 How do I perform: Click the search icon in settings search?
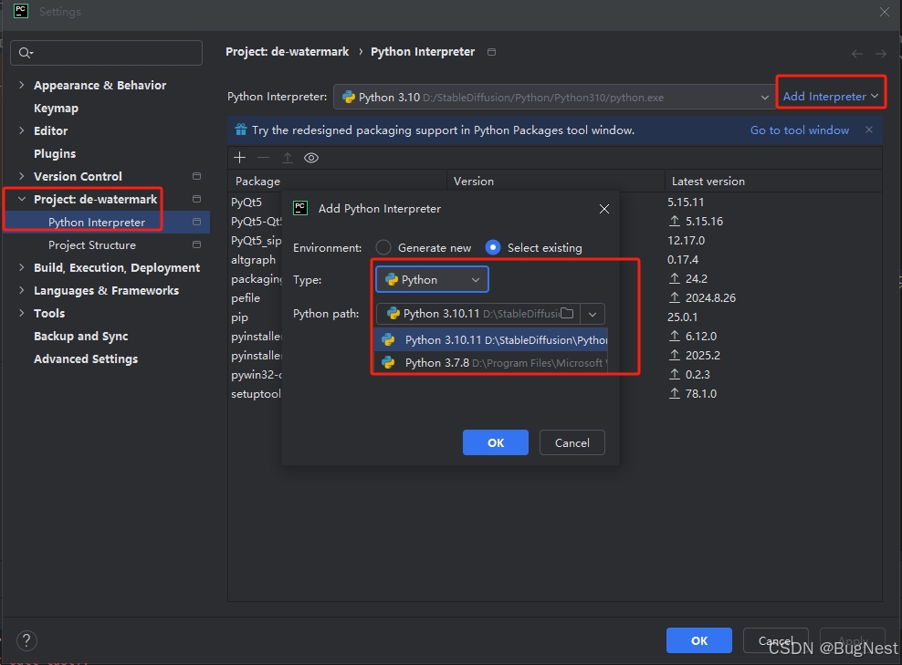pos(25,53)
